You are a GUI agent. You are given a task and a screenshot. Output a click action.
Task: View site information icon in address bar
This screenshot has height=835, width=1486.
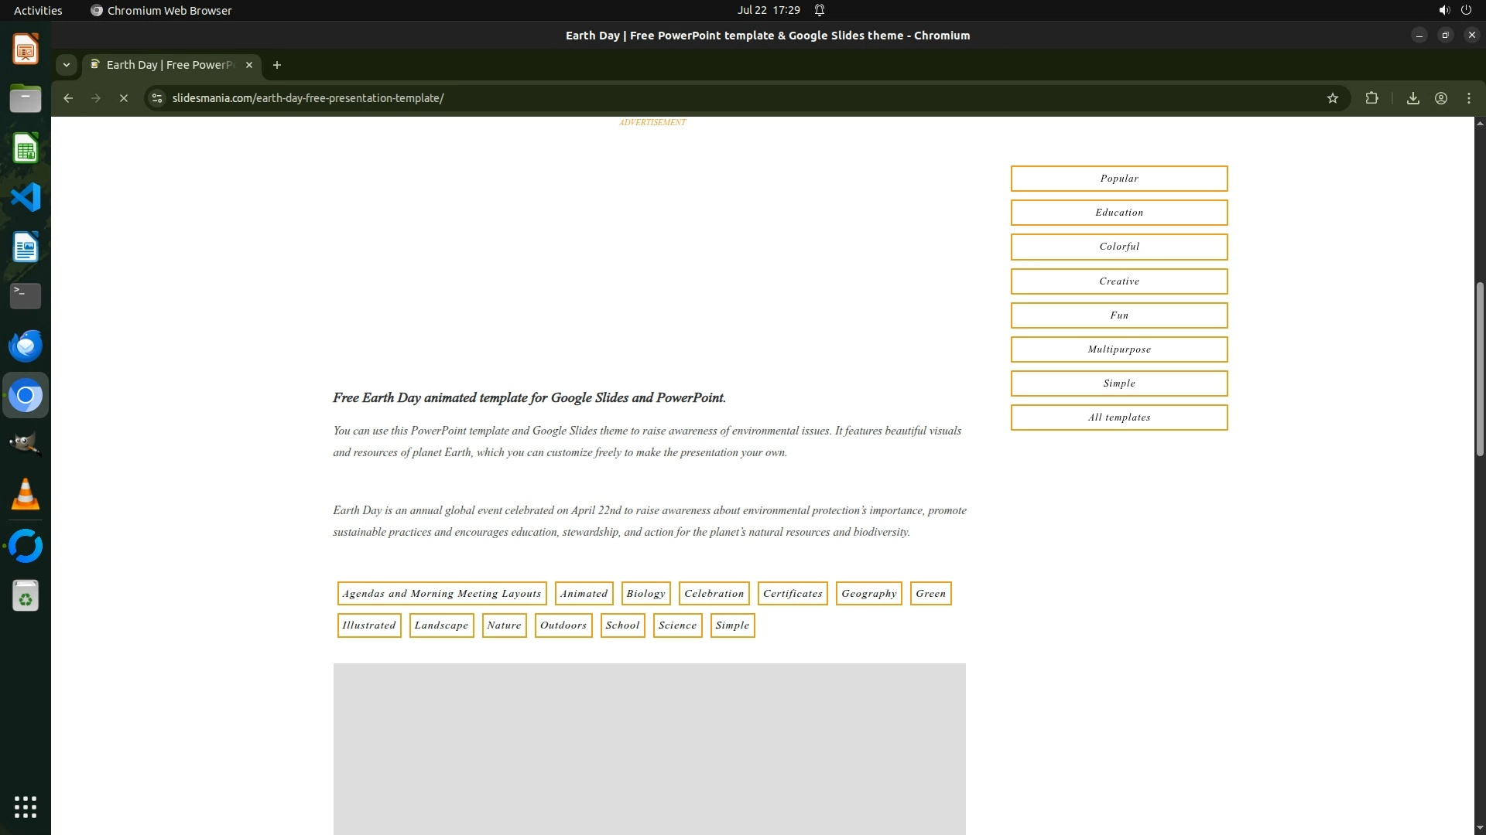point(157,98)
